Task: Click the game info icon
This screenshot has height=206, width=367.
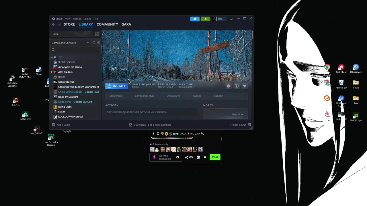Action: point(237,86)
